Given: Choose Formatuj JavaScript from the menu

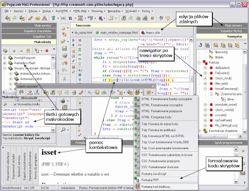Looking at the screenshot, I should pyautogui.click(x=166, y=174).
